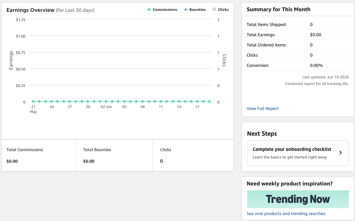Click the chevron arrow on onboarding checklist
355x221 pixels.
(x=340, y=152)
